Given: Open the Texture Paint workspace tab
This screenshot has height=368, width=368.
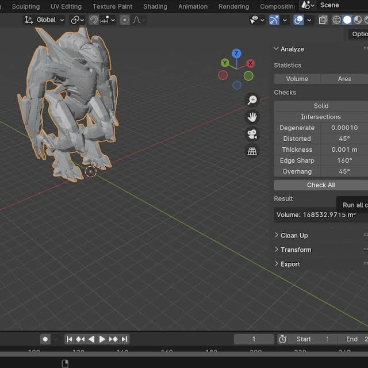Looking at the screenshot, I should [x=113, y=6].
